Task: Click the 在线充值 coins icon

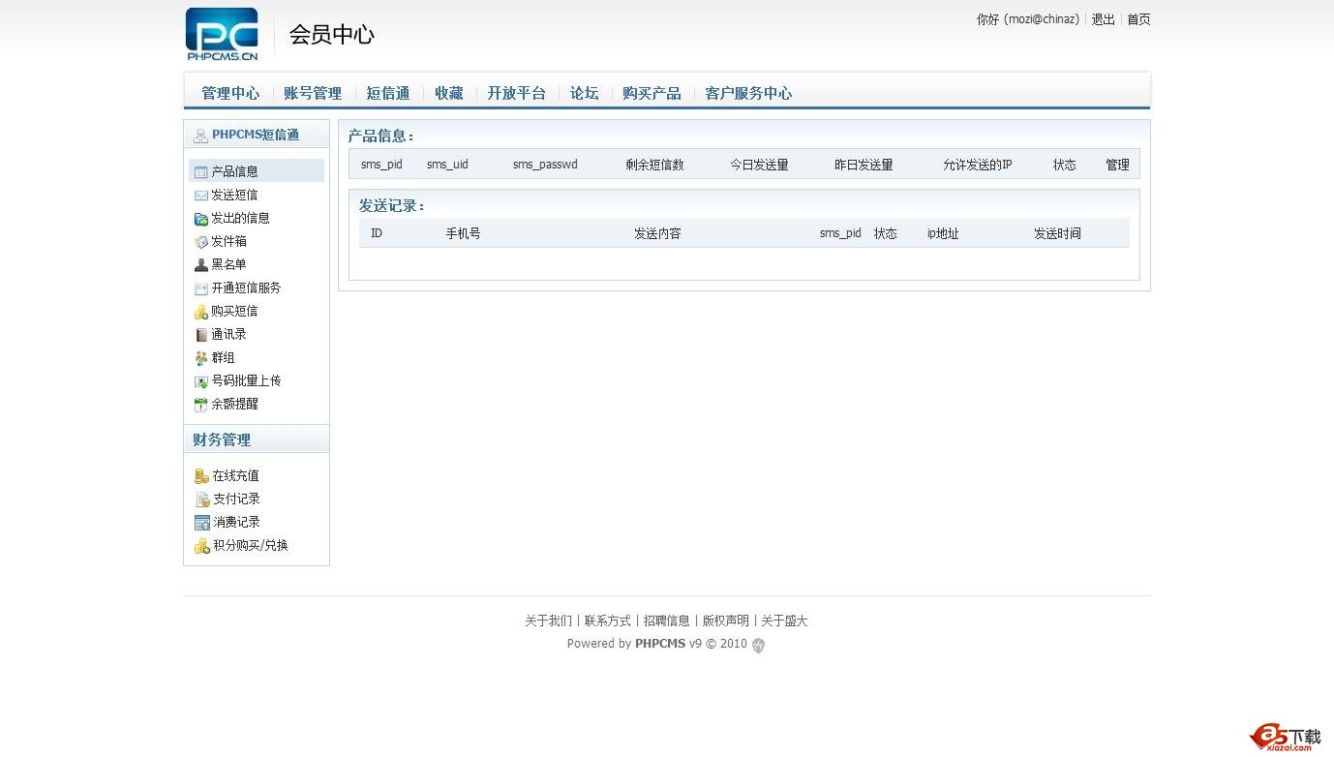Action: coord(201,476)
